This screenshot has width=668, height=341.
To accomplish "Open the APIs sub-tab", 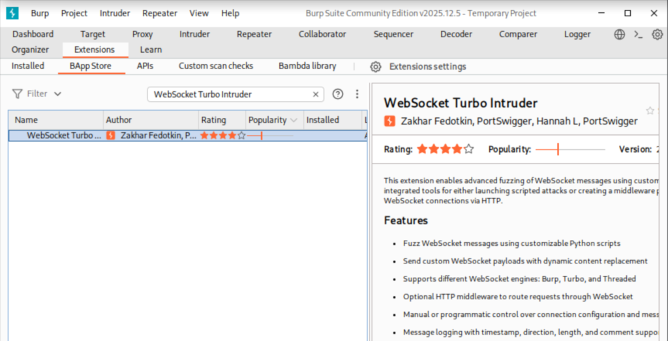I will (x=145, y=66).
